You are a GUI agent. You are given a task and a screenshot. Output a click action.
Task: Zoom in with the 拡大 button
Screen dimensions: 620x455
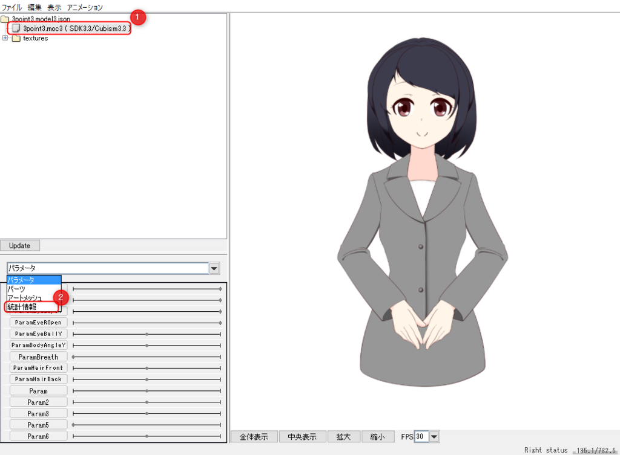pyautogui.click(x=343, y=436)
